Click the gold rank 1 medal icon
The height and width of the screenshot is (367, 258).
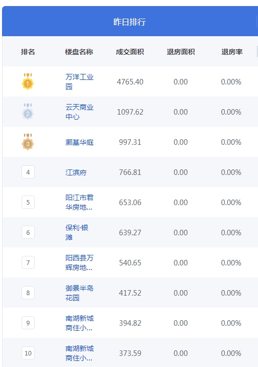28,81
